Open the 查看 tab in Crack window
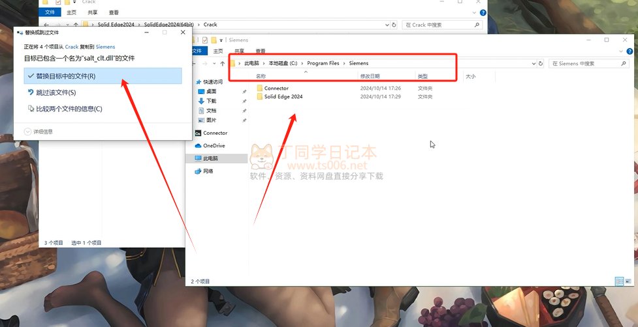This screenshot has height=327, width=638. point(114,12)
